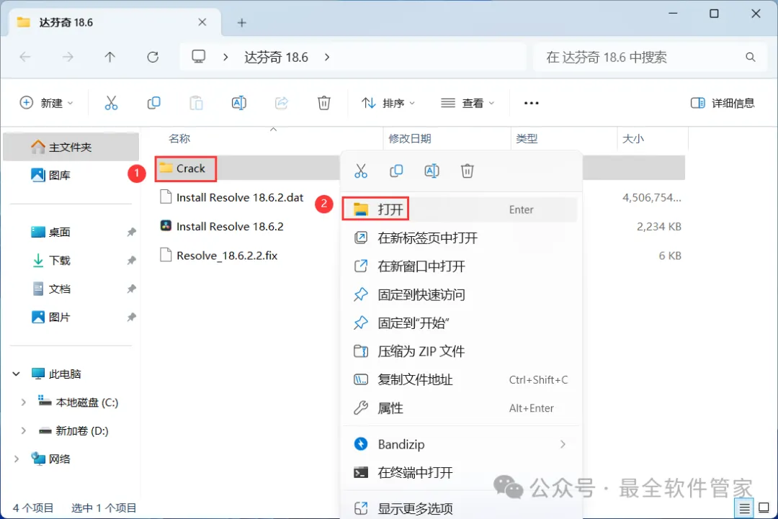Image resolution: width=778 pixels, height=519 pixels.
Task: Expand 网络 in the sidebar
Action: [17, 459]
